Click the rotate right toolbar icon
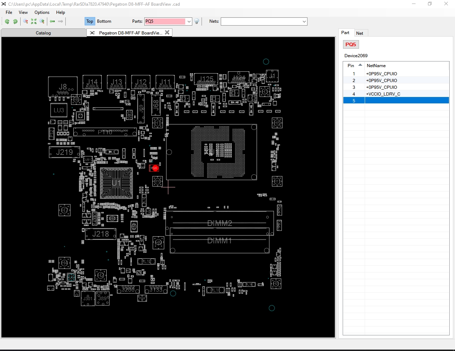Screen dimensions: 455x351 (15, 21)
